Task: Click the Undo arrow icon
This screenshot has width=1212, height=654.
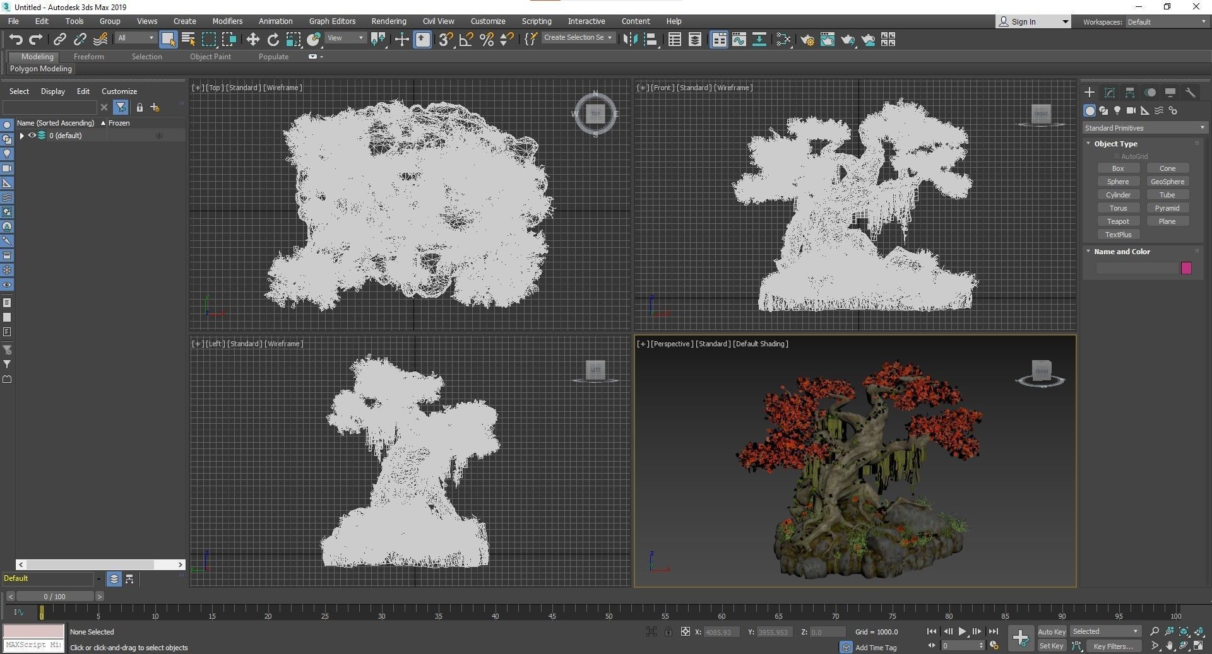Action: 16,40
